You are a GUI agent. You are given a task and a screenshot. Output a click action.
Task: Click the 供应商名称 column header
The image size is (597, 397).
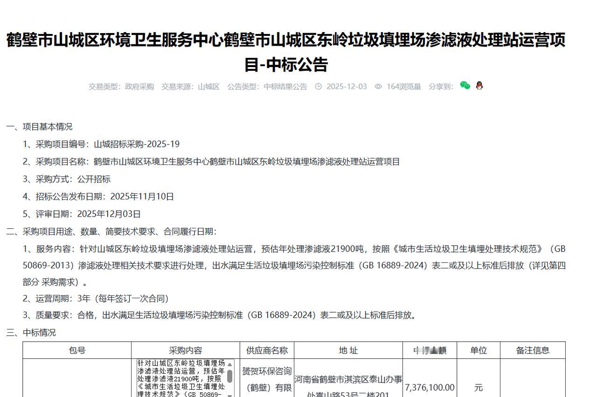click(267, 350)
